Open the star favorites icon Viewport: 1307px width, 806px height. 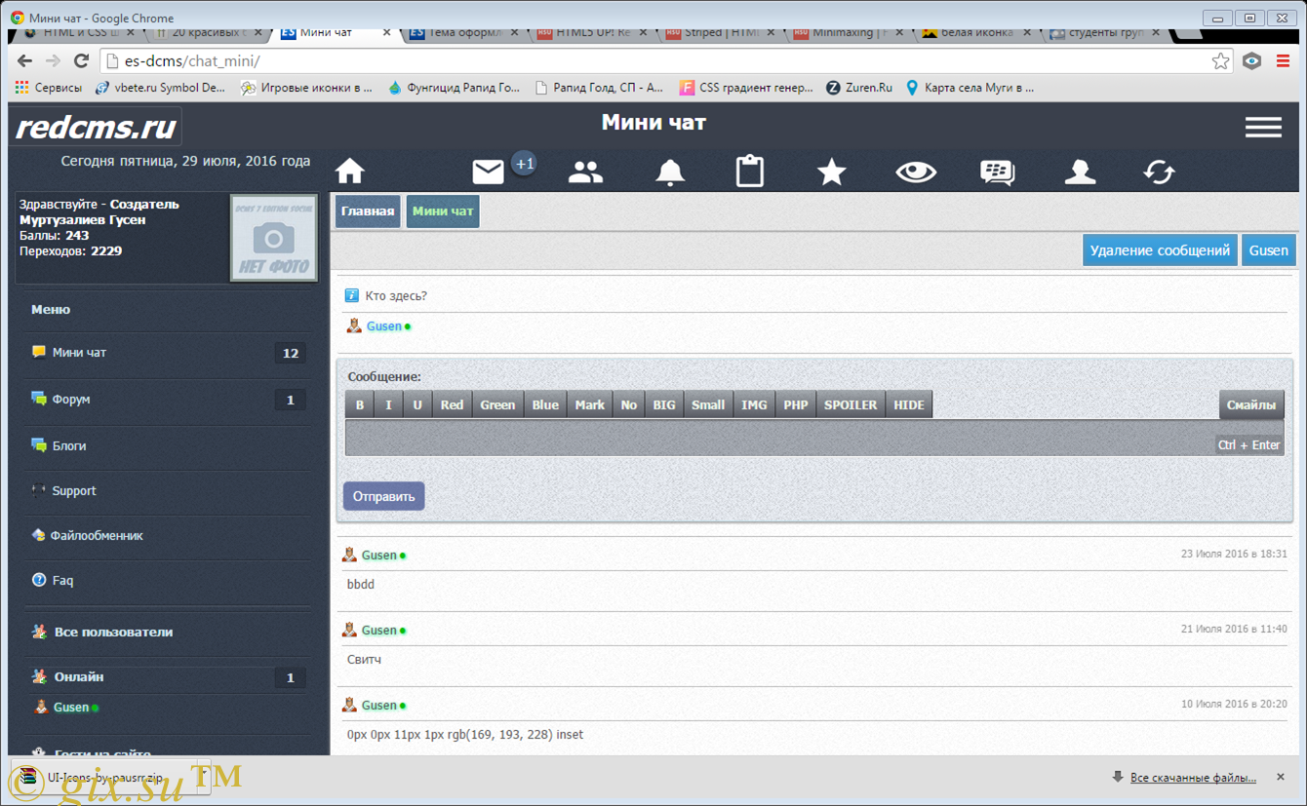coord(831,173)
